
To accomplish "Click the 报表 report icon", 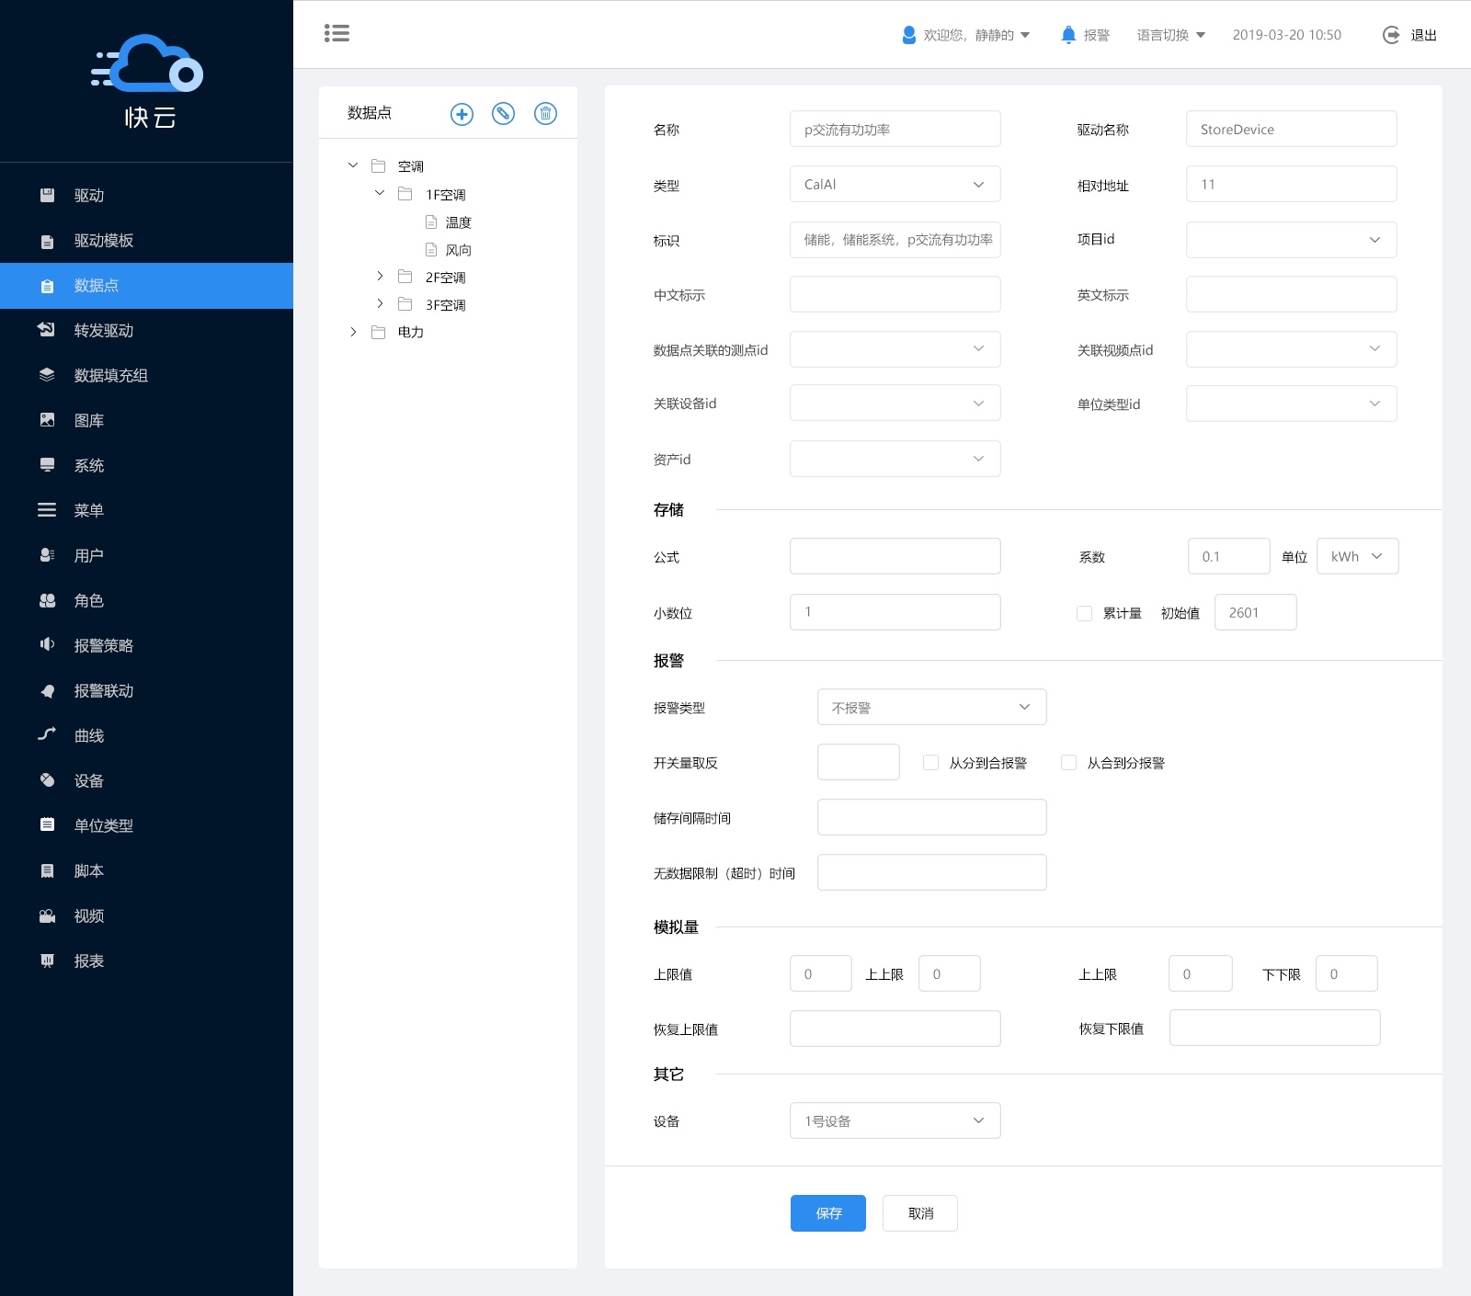I will coord(47,961).
